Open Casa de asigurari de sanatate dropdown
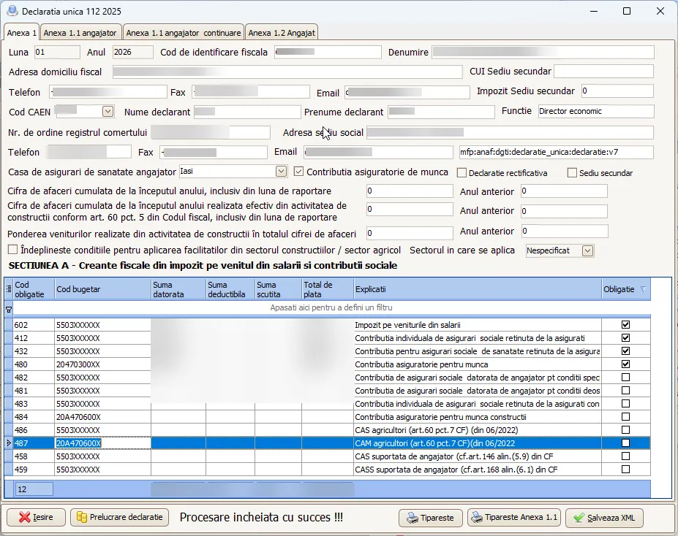The height and width of the screenshot is (536, 678). point(281,172)
